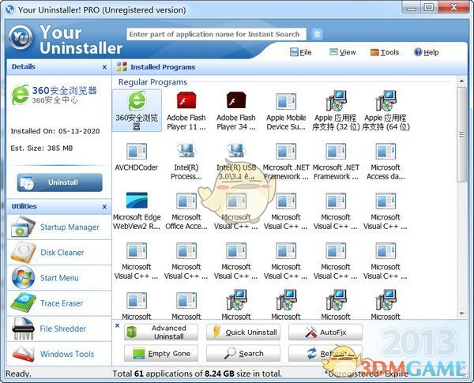The image size is (474, 383).
Task: Open the View menu
Action: (x=343, y=52)
